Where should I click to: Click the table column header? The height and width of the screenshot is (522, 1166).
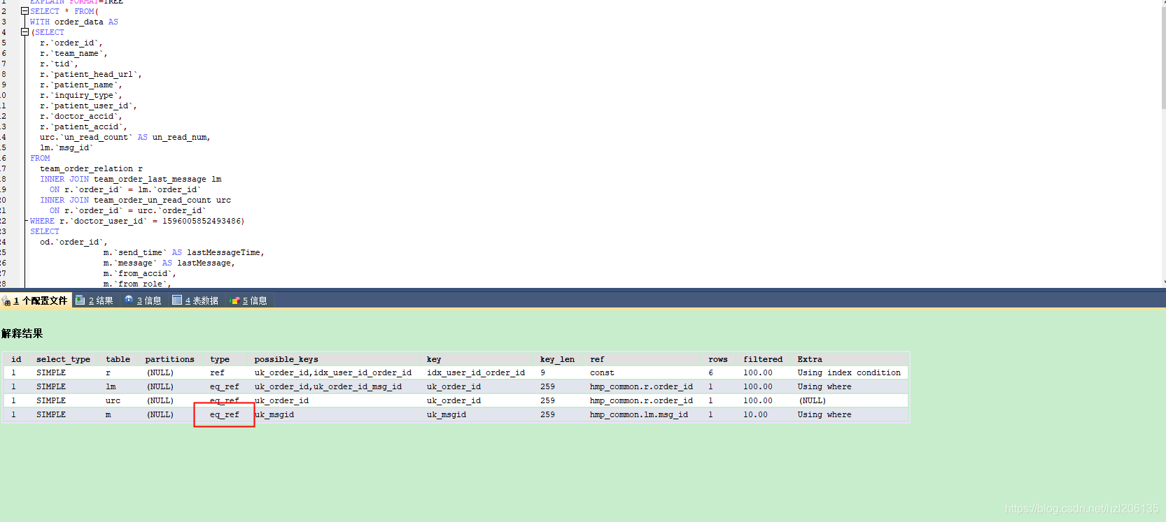coord(118,359)
